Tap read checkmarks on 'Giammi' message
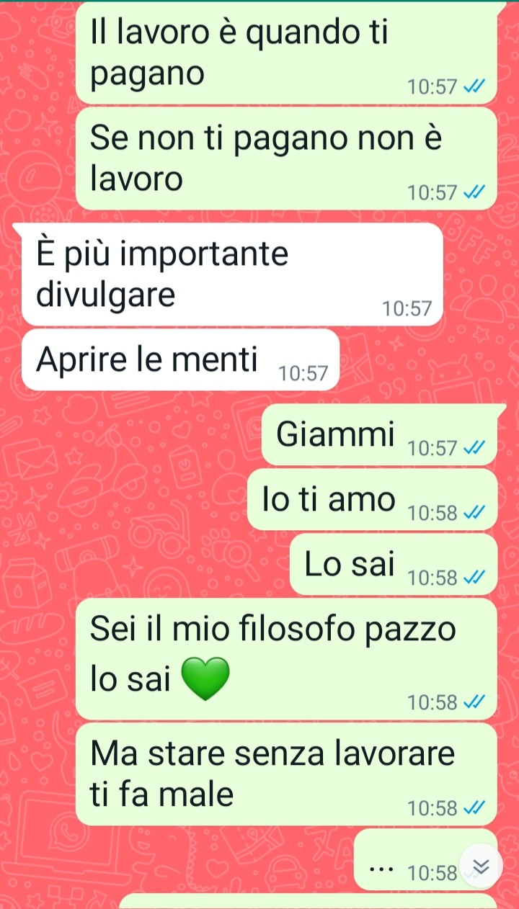Screen dimensions: 519x909 coord(474,449)
